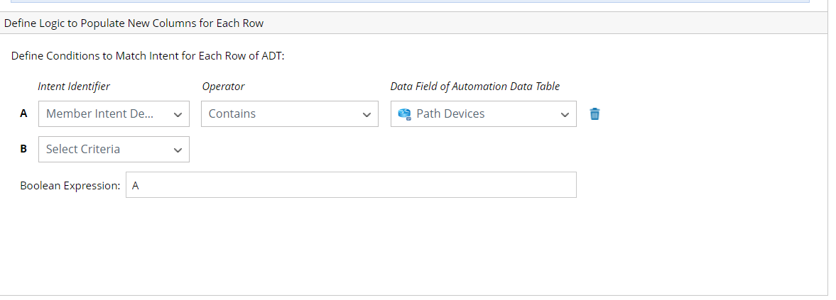Select the row label B

[x=24, y=149]
